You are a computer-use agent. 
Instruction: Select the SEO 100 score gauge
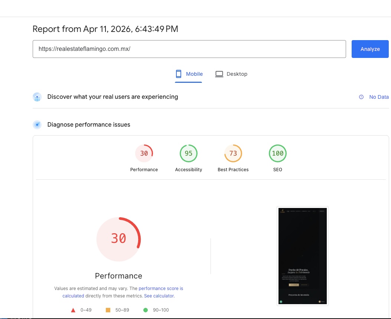tap(278, 153)
